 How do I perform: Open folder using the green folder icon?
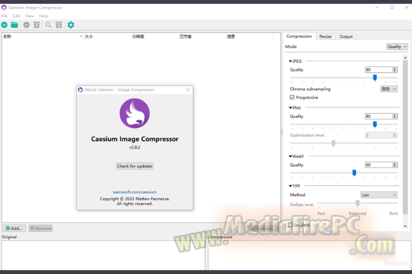click(x=14, y=25)
